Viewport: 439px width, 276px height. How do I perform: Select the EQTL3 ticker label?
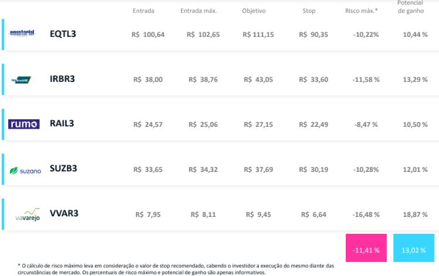[x=63, y=34]
